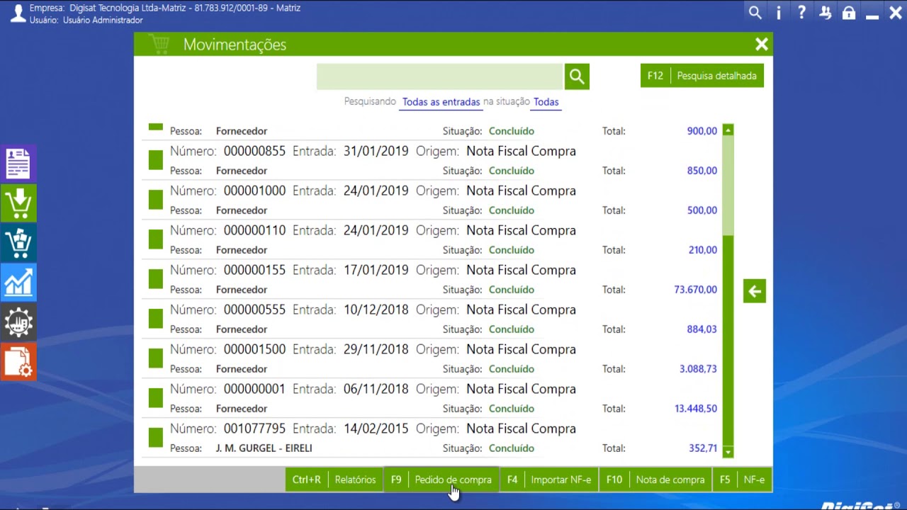Click entry date 06/11/2018
The width and height of the screenshot is (907, 510).
coord(376,389)
